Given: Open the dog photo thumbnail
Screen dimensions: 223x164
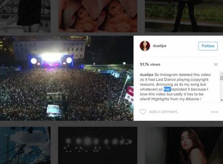Looking at the screenshot, I should pyautogui.click(x=98, y=16).
